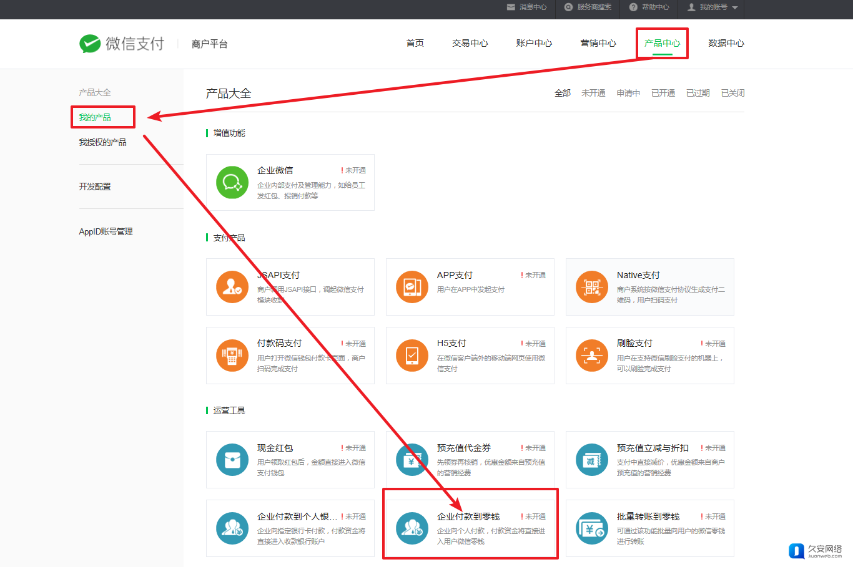Click the 预充值立减与折扣 discount icon
The height and width of the screenshot is (567, 853).
tap(592, 460)
